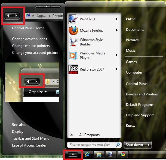Click the Google Chrome taskbar icon
The image size is (166, 160).
coord(123,154)
